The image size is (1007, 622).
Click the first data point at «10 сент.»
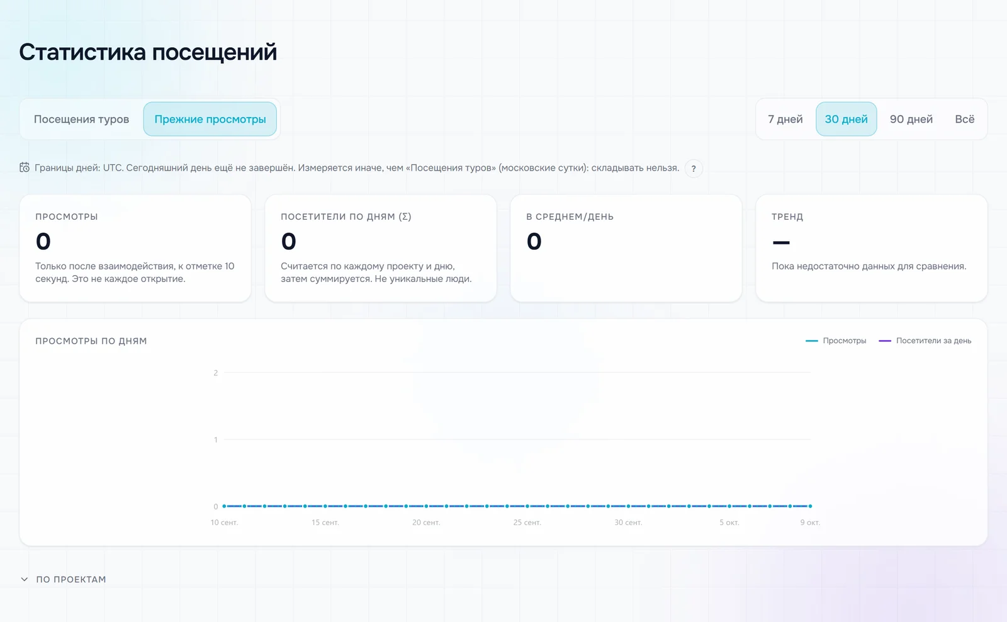(224, 506)
